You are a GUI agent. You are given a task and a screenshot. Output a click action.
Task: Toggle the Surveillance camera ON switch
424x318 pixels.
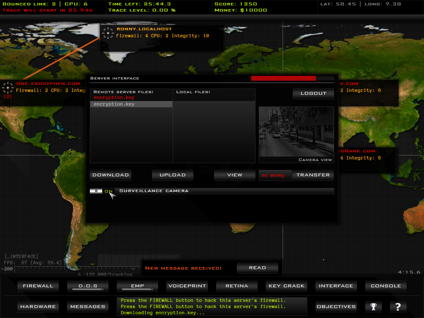[102, 191]
